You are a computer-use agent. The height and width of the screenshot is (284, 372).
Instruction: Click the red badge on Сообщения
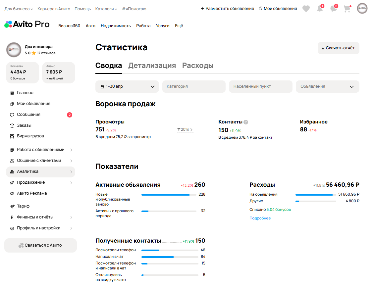coord(70,115)
